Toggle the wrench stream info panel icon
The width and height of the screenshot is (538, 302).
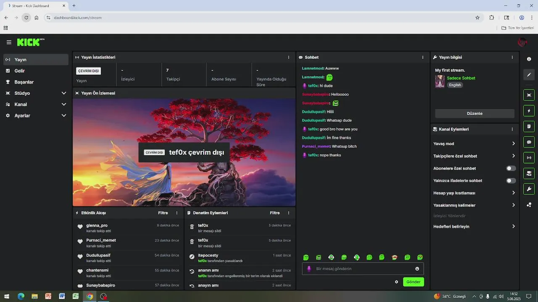529,189
